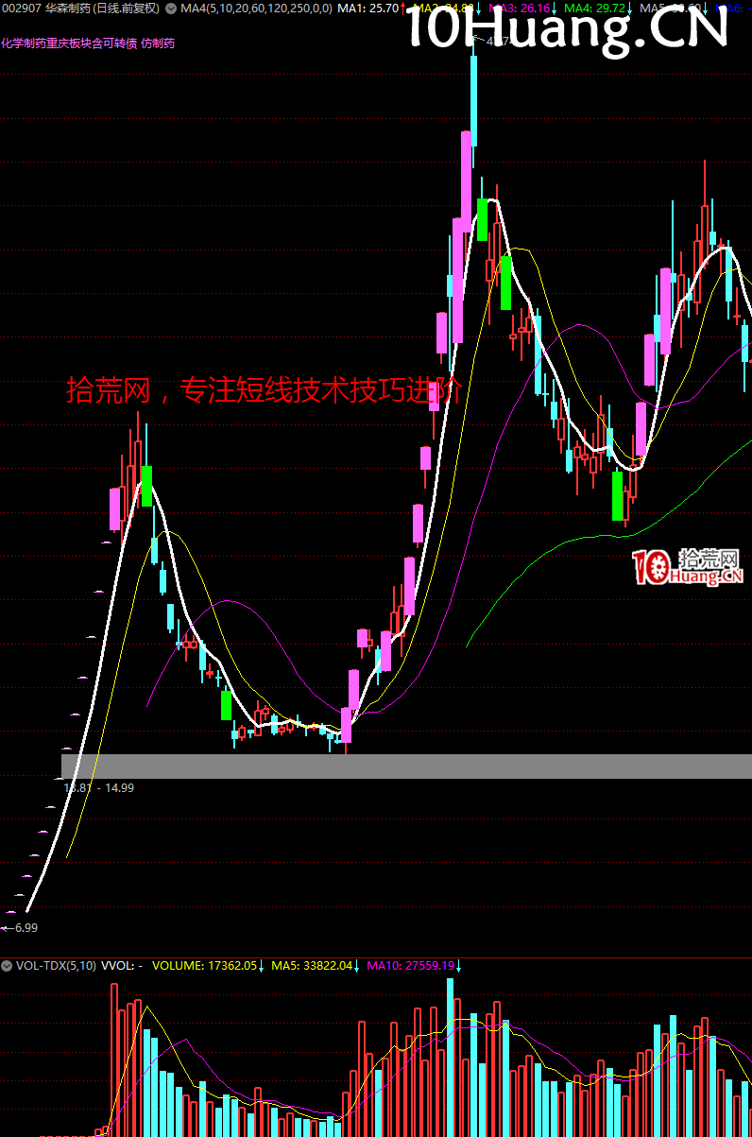Click the gray price gap zone band
752x1137 pixels.
click(x=406, y=766)
